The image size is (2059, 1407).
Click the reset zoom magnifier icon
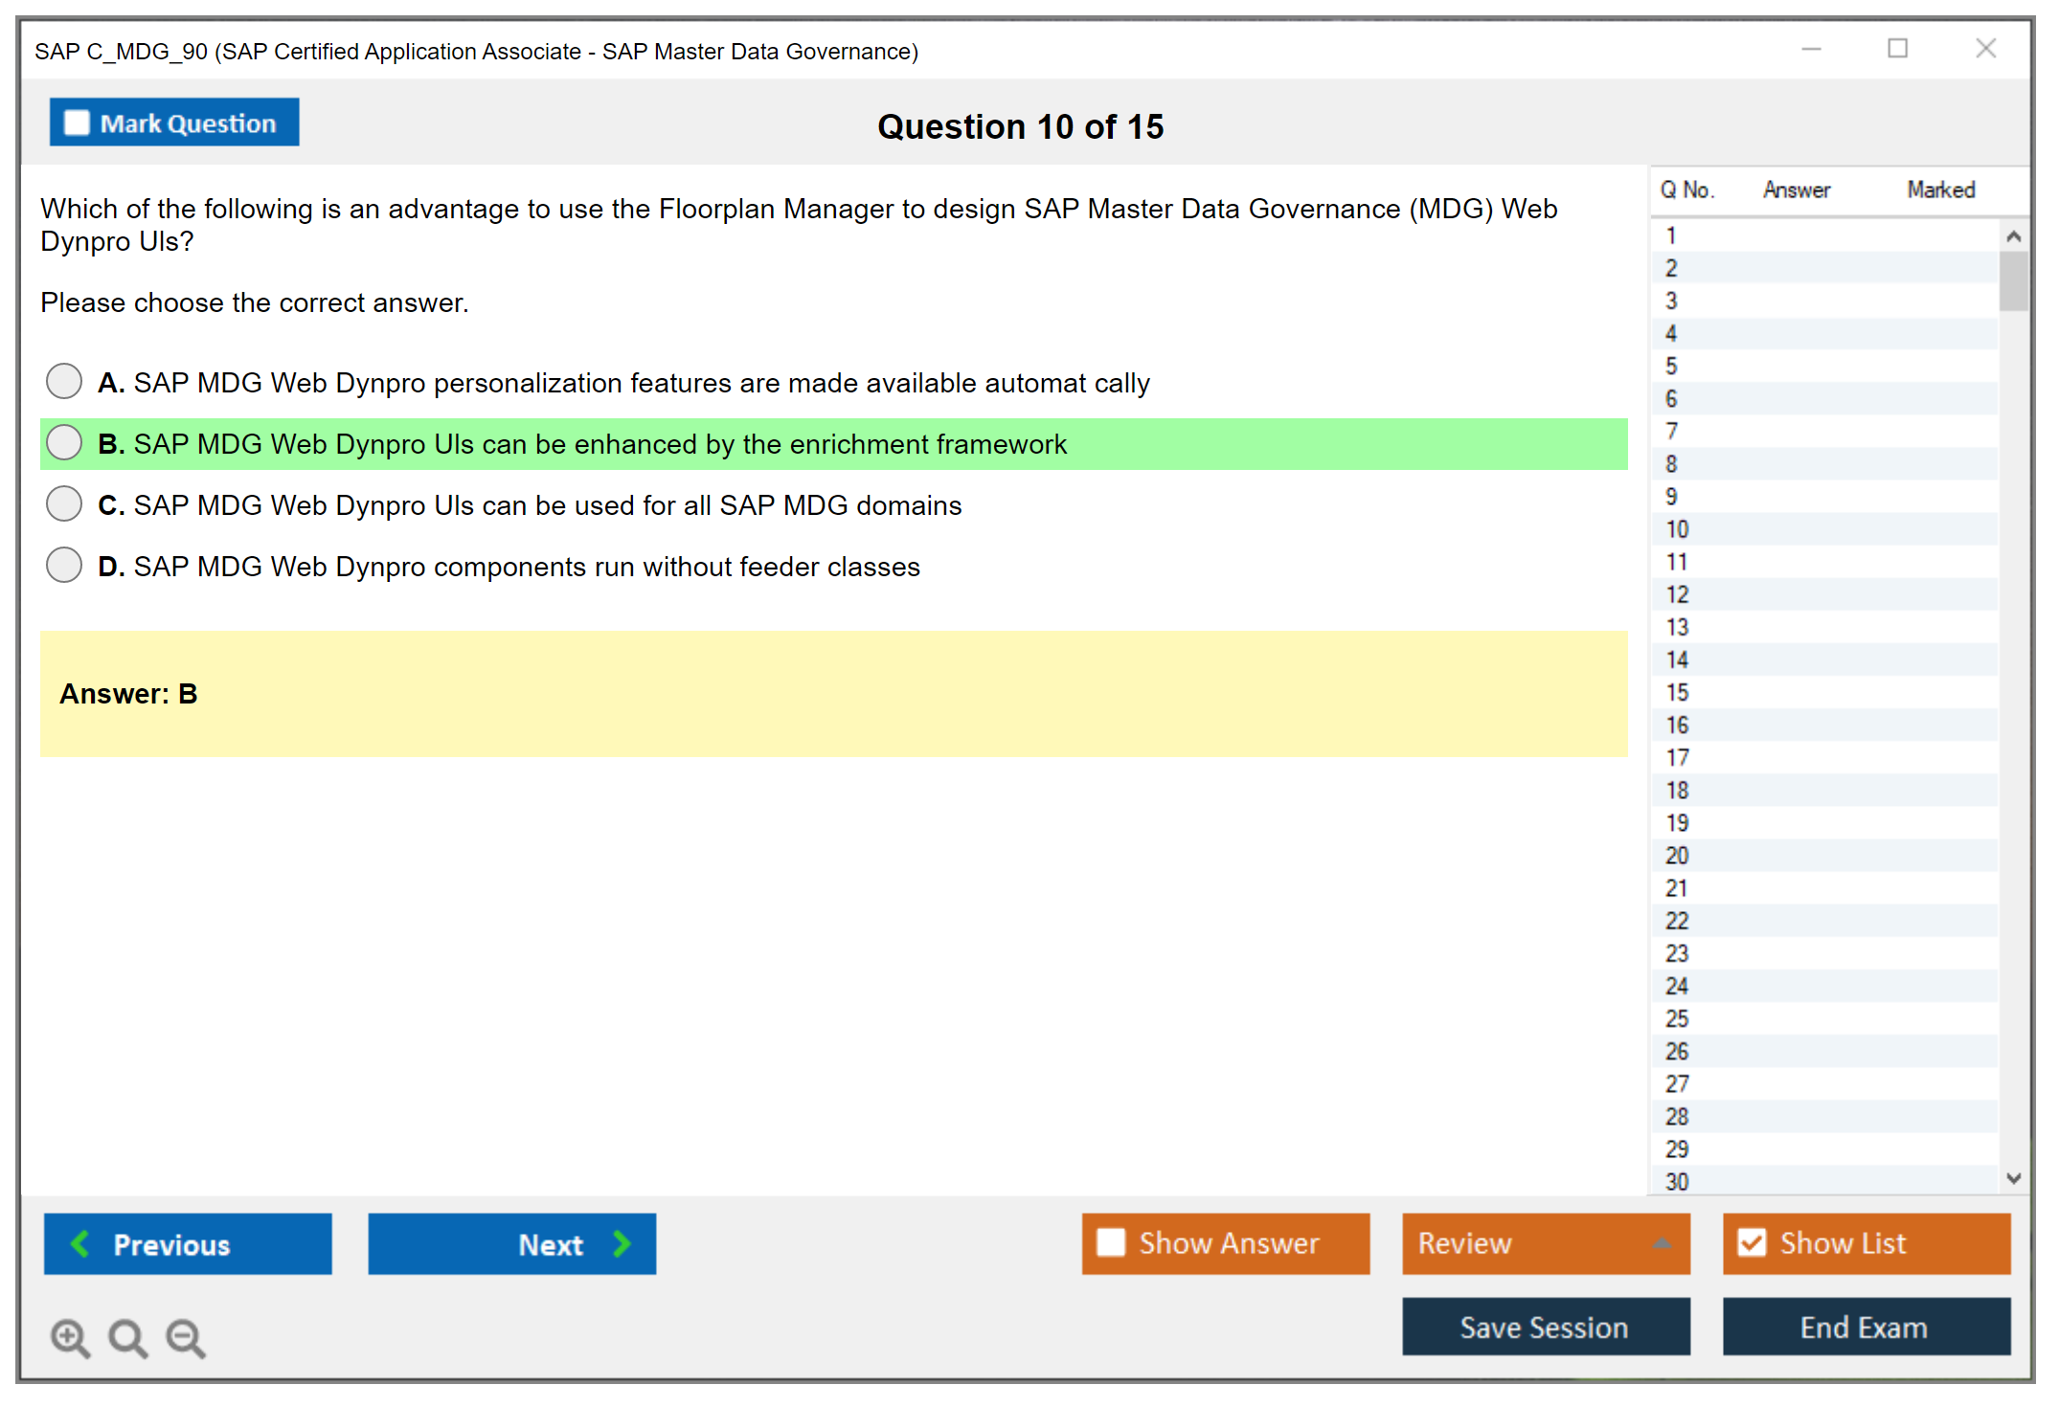point(127,1337)
